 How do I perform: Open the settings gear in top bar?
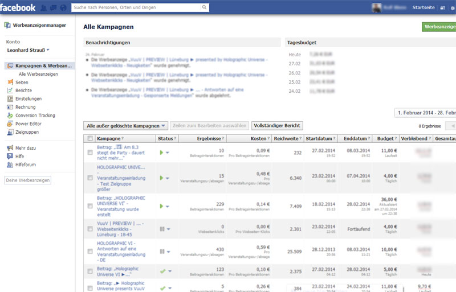point(453,8)
